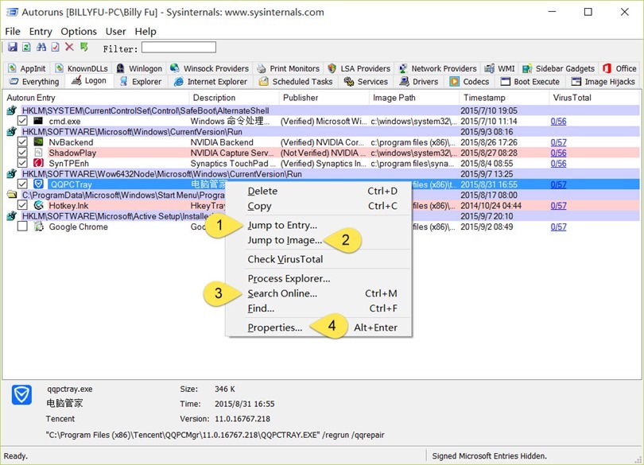Image resolution: width=644 pixels, height=465 pixels.
Task: Click the Autoruns title bar app icon
Action: pos(12,12)
